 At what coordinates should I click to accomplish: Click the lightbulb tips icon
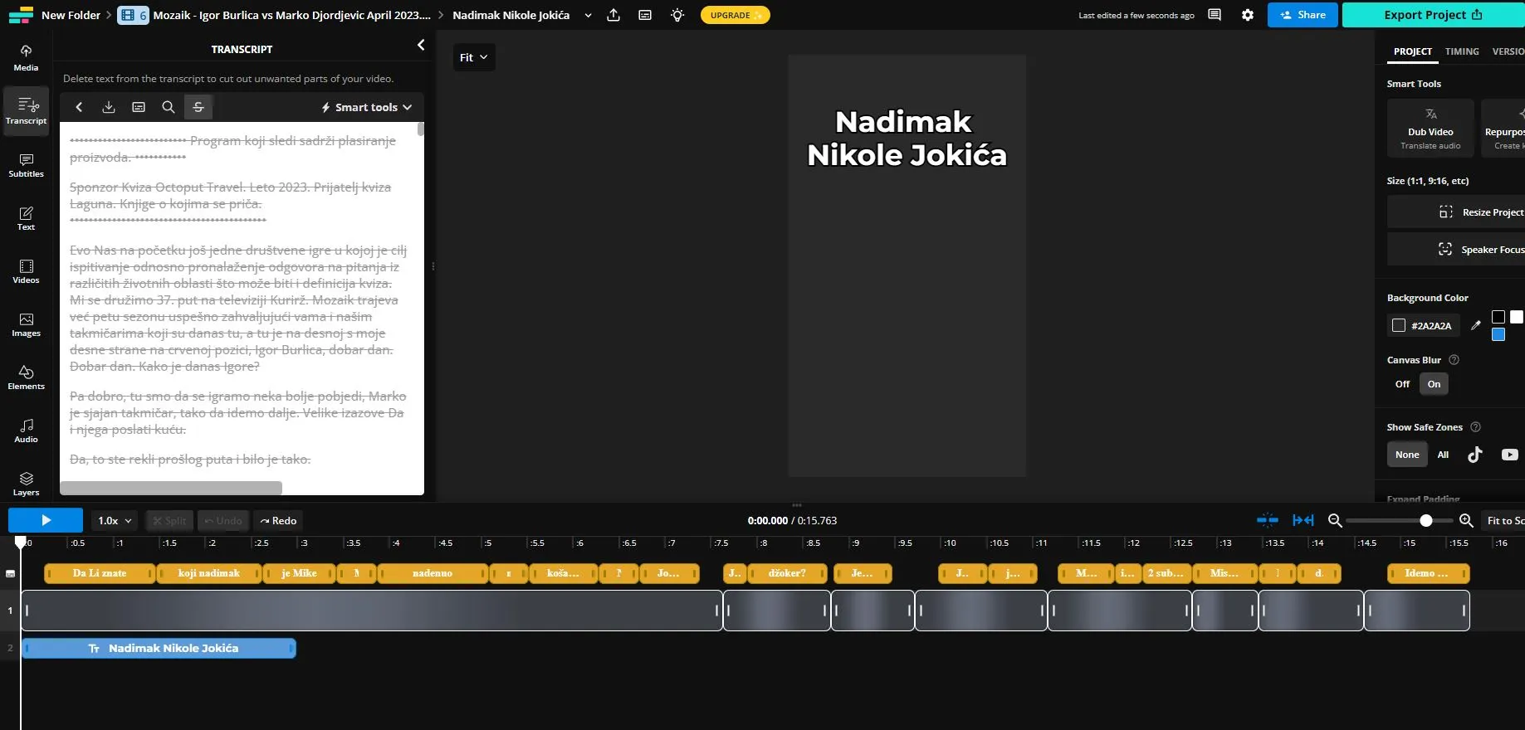(x=677, y=15)
